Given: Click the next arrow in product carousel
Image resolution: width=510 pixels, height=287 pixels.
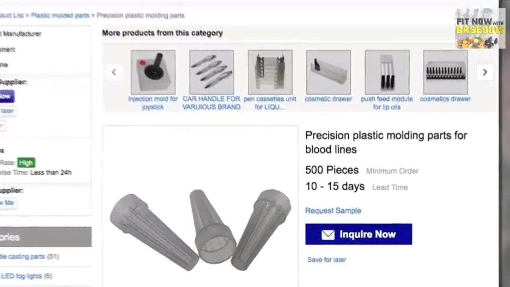Looking at the screenshot, I should tap(485, 72).
